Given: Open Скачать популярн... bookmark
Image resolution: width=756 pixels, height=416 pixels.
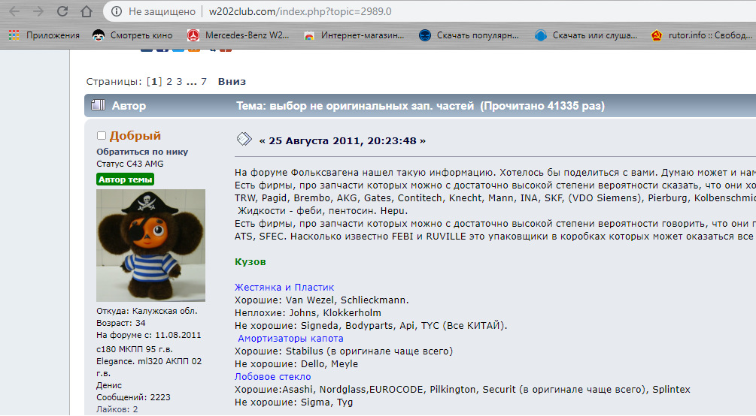Looking at the screenshot, I should 469,35.
